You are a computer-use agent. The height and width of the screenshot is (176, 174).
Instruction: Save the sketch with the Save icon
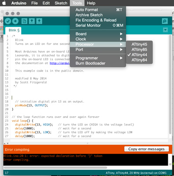click(x=39, y=21)
